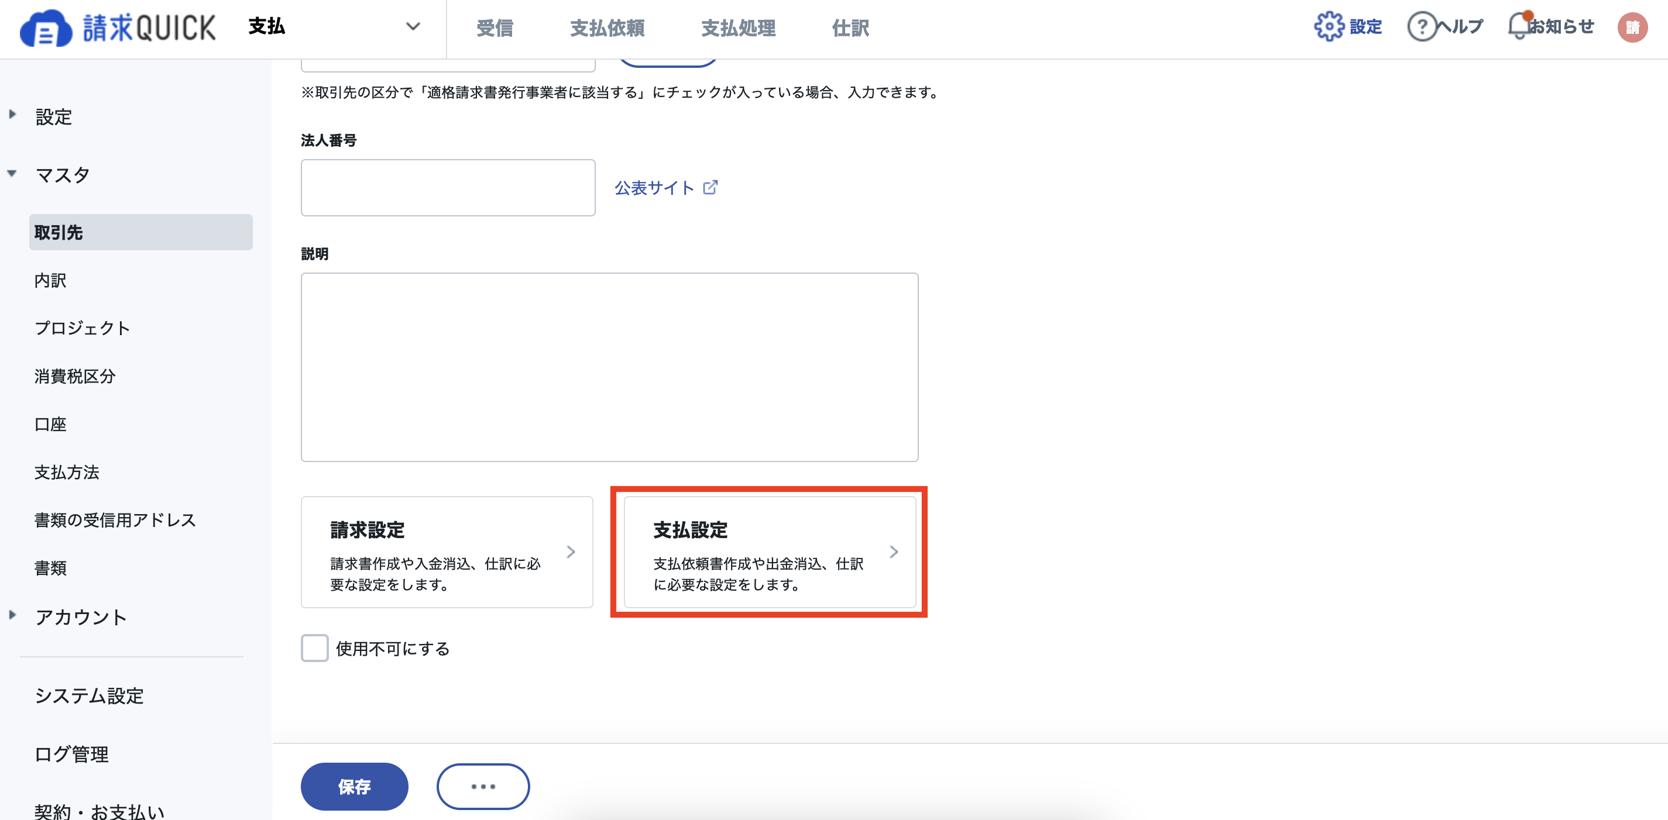Open 書類 in the sidebar
Screen dimensions: 1668x820
pos(50,569)
